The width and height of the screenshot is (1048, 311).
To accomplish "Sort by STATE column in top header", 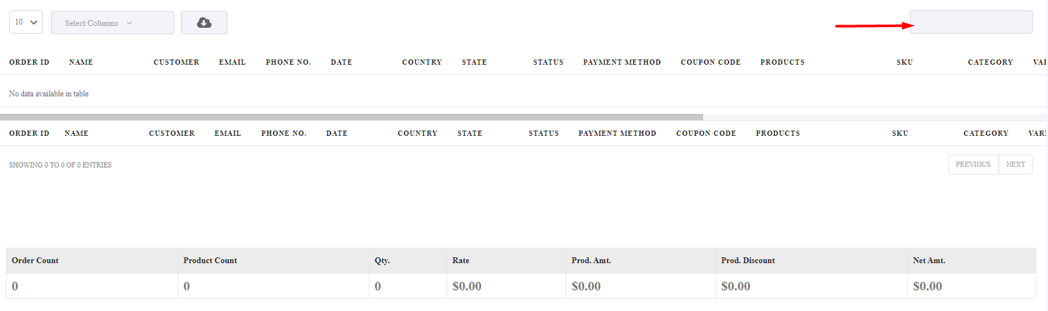I will (x=474, y=62).
